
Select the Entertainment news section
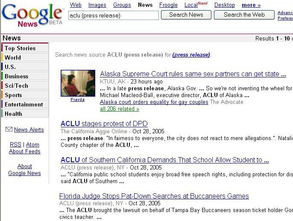[25, 104]
